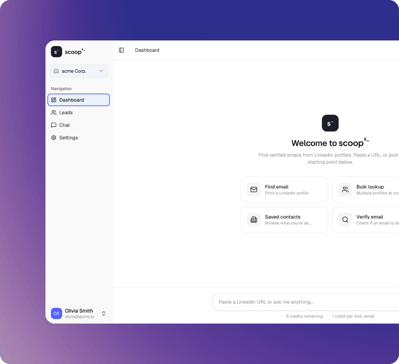Select Dashboard in navigation

coord(79,100)
